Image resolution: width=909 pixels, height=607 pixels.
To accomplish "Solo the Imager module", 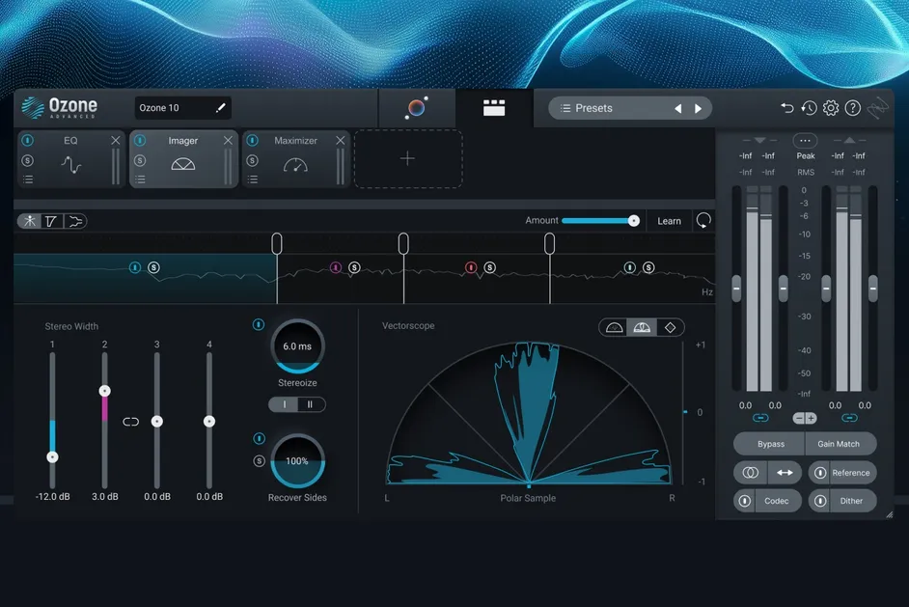I will (140, 160).
